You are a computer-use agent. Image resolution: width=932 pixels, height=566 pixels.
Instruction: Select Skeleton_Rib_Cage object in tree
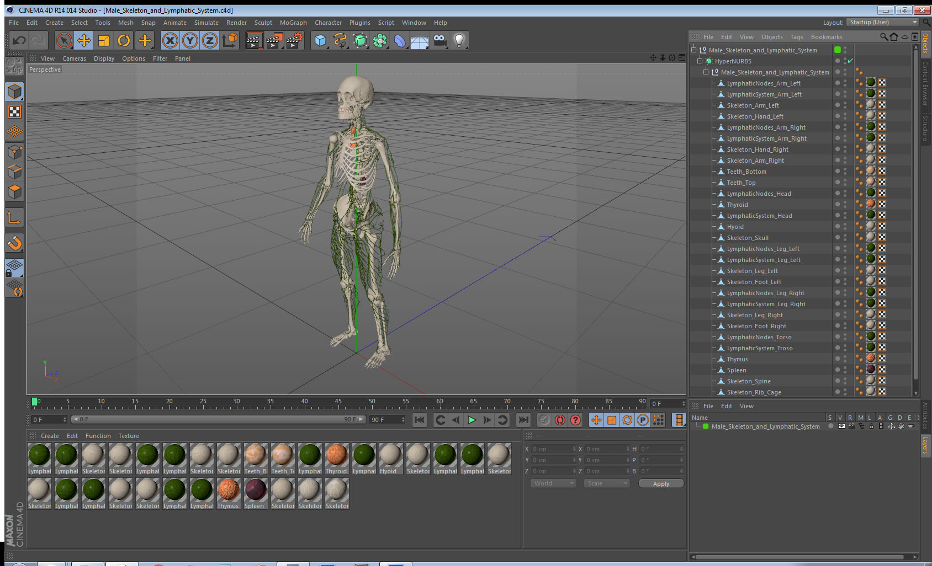[754, 392]
